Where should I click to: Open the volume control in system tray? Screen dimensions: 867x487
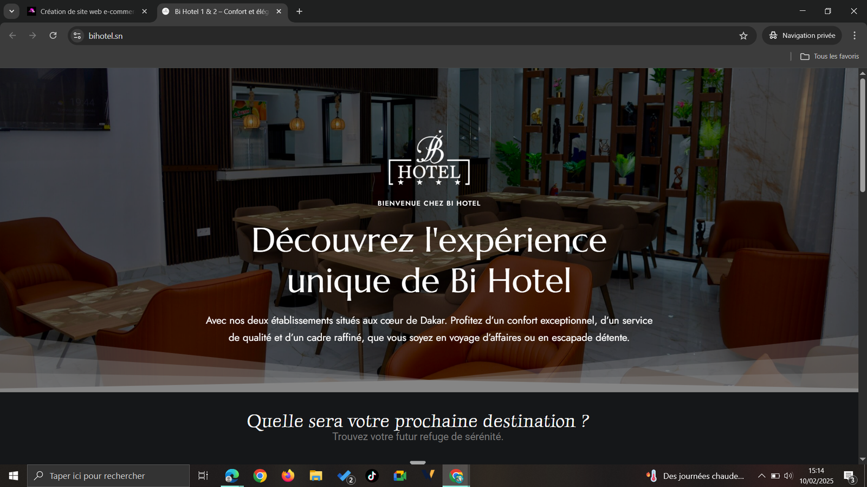pos(788,476)
